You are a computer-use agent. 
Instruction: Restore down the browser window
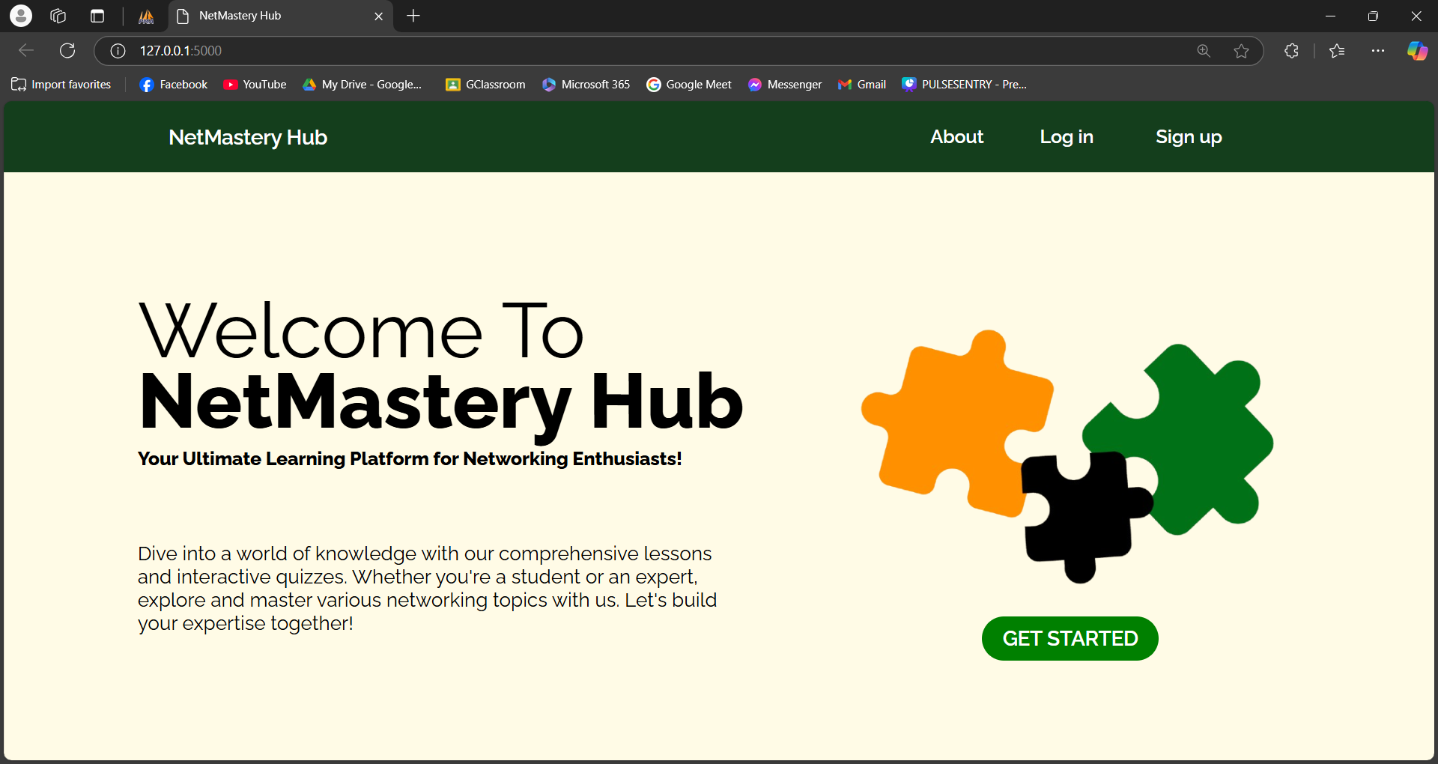[x=1373, y=16]
